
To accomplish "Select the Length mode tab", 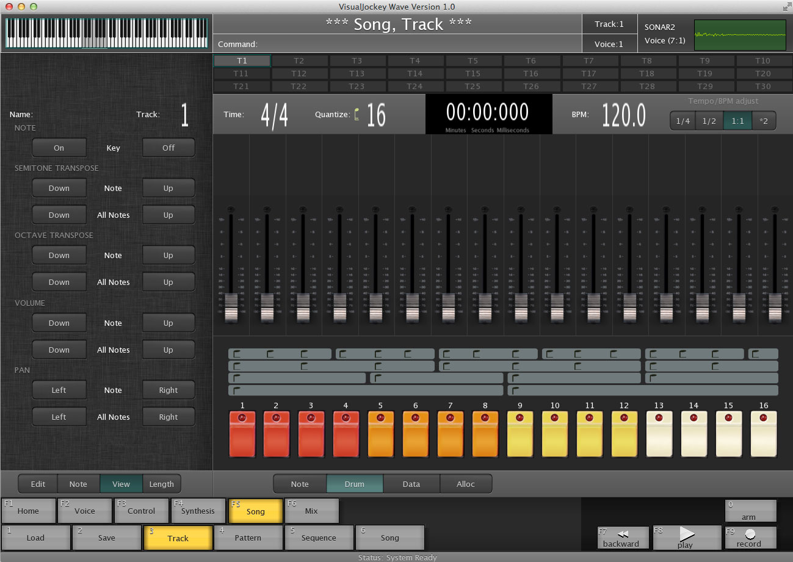I will click(162, 484).
